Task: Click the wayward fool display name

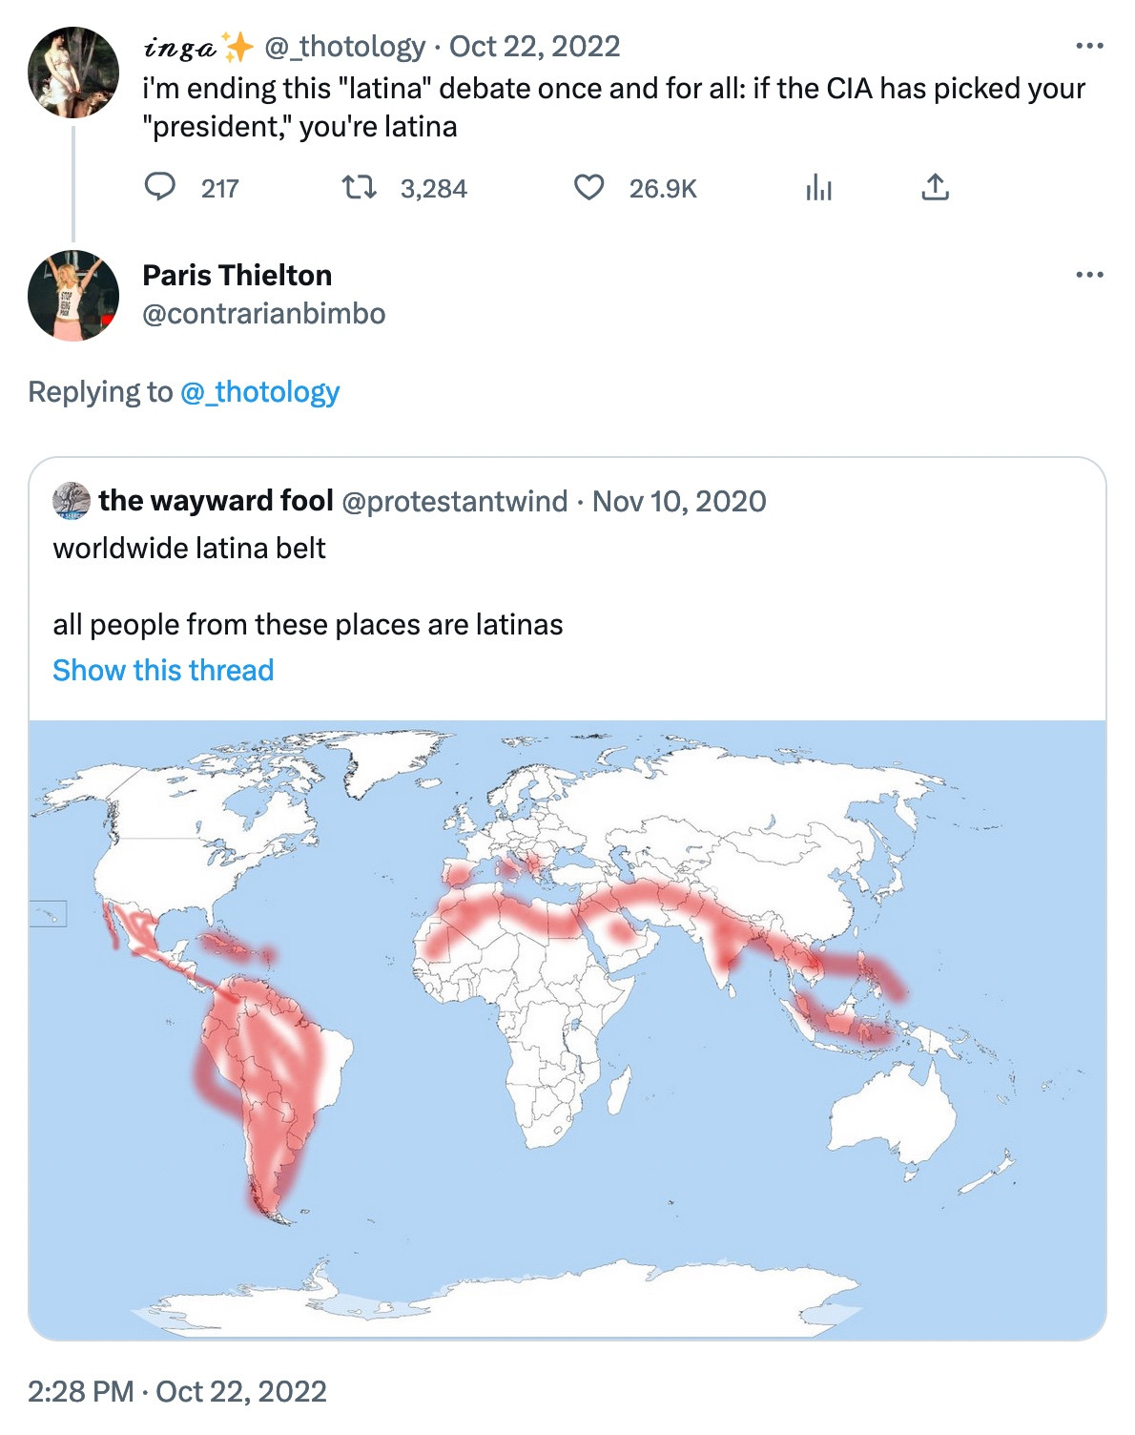Action: pyautogui.click(x=216, y=501)
